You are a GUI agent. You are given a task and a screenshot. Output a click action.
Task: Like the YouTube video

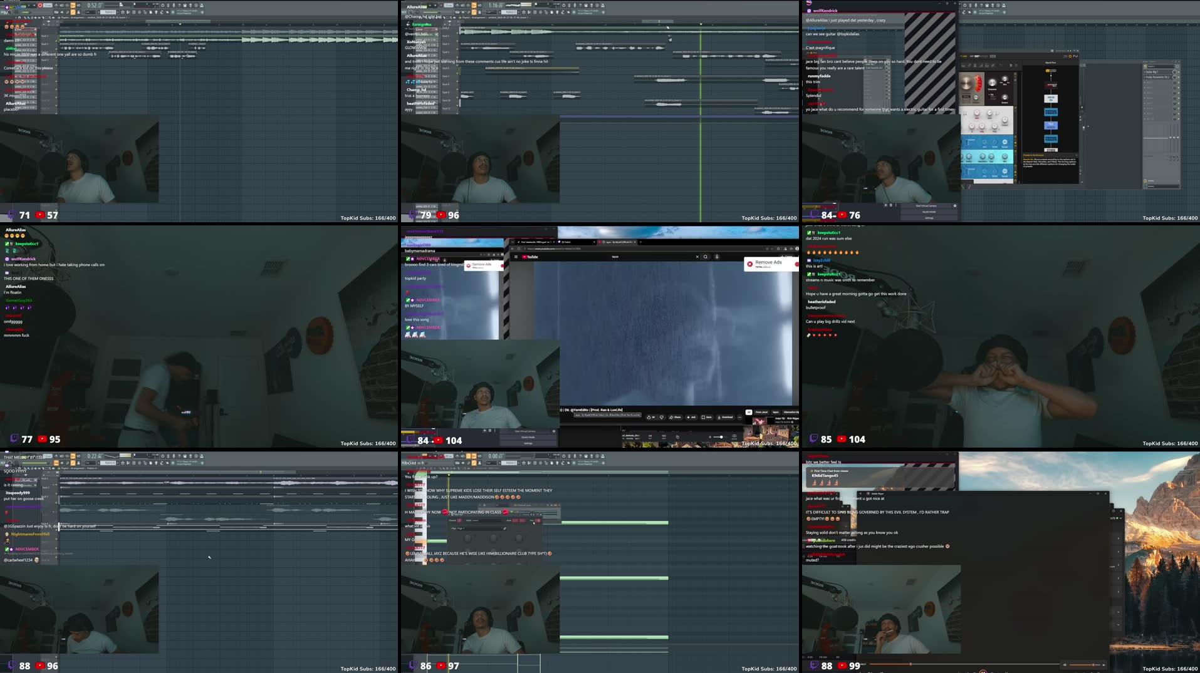(651, 417)
